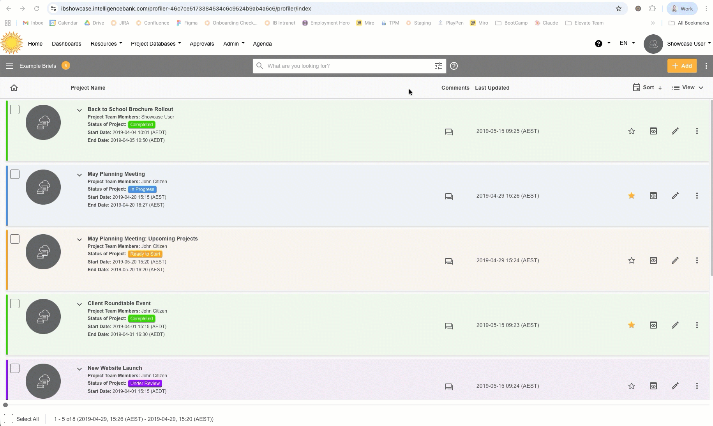Open the Project Databases menu
Viewport: 713px width, 426px height.
(155, 44)
